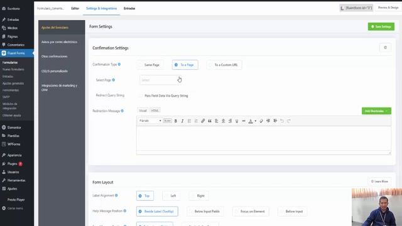The height and width of the screenshot is (226, 402).
Task: Set label alignment to Right
Action: (x=198, y=196)
